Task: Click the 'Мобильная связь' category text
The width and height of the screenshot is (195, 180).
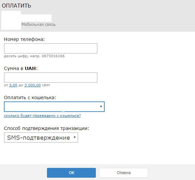Action: point(38,25)
